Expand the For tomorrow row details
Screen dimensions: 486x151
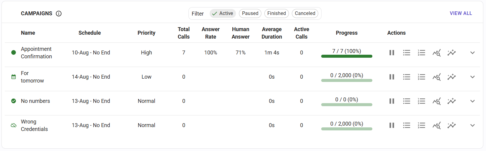tap(473, 77)
